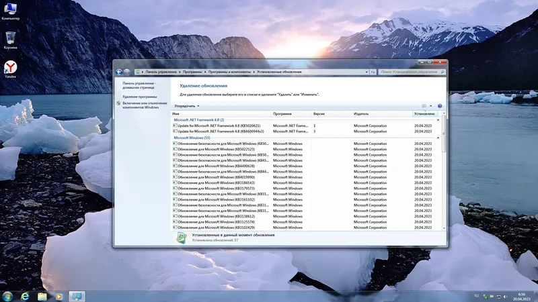
Task: Click the Microsoft .NET Framework 4.8 (2) group header
Action: point(198,120)
